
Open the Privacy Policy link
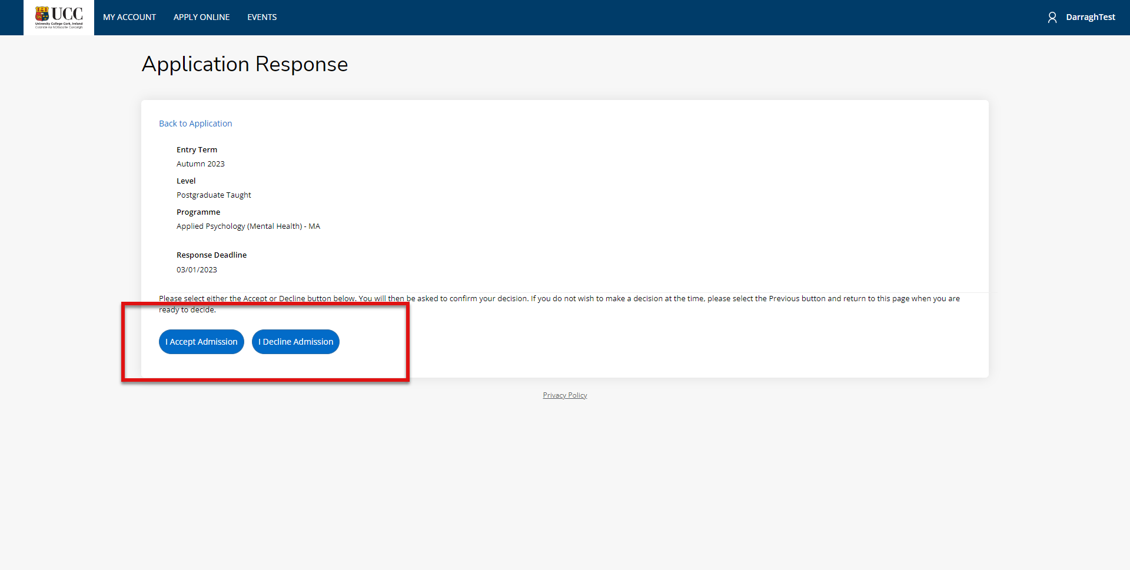tap(564, 395)
